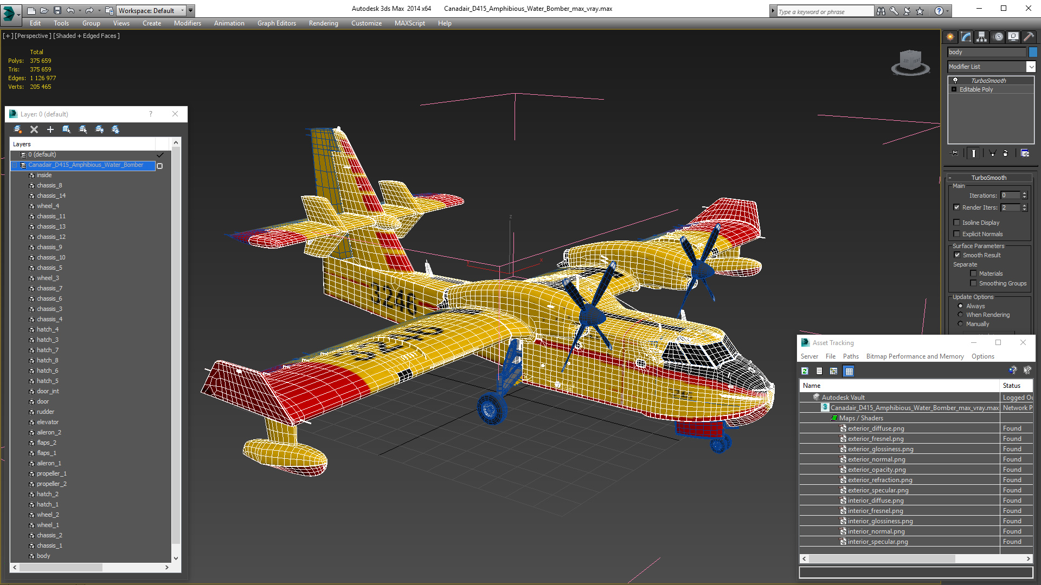
Task: Click Configure Modifier Sets icon
Action: click(1025, 153)
